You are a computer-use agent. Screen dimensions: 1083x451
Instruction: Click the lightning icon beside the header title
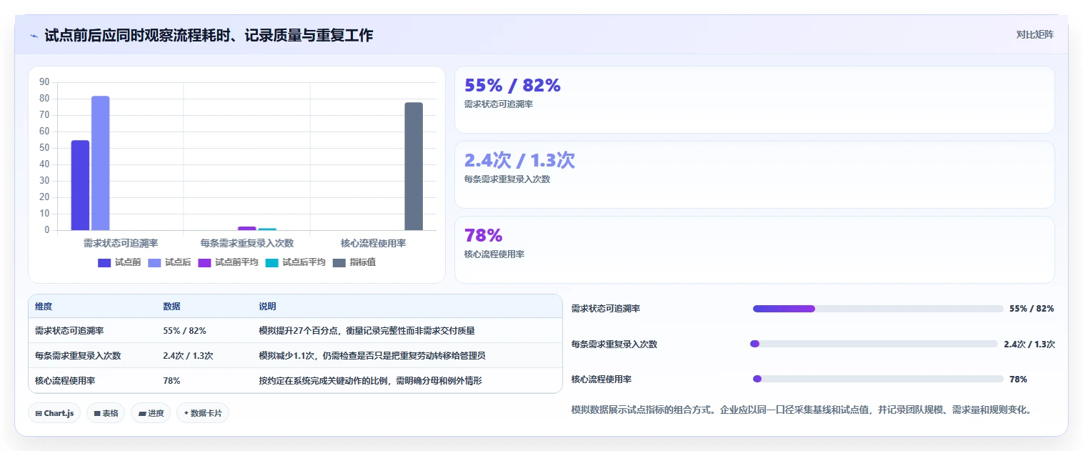point(34,36)
